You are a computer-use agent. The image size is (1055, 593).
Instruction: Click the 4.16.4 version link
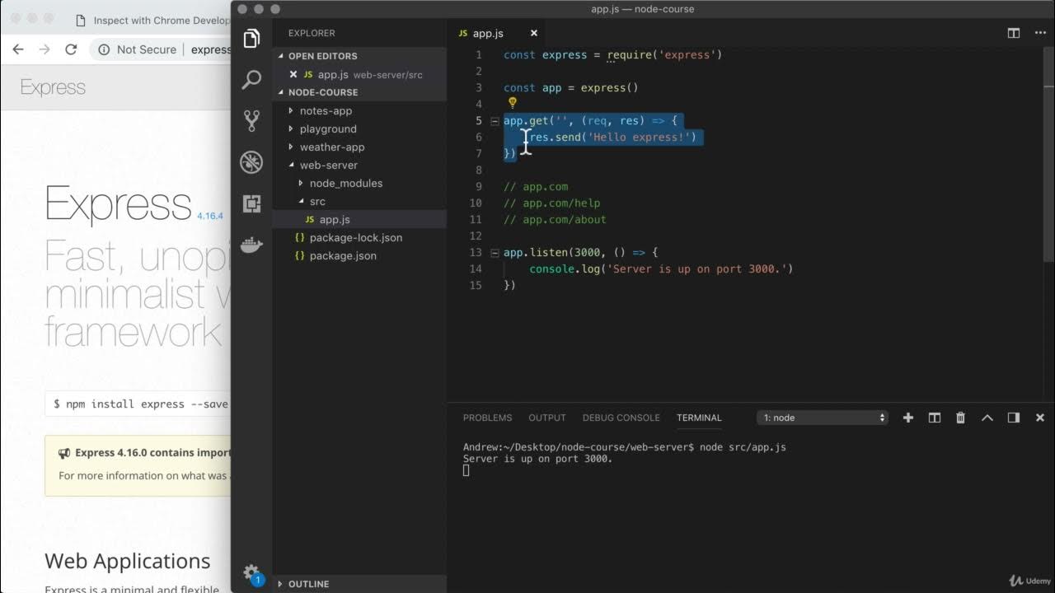tap(209, 216)
